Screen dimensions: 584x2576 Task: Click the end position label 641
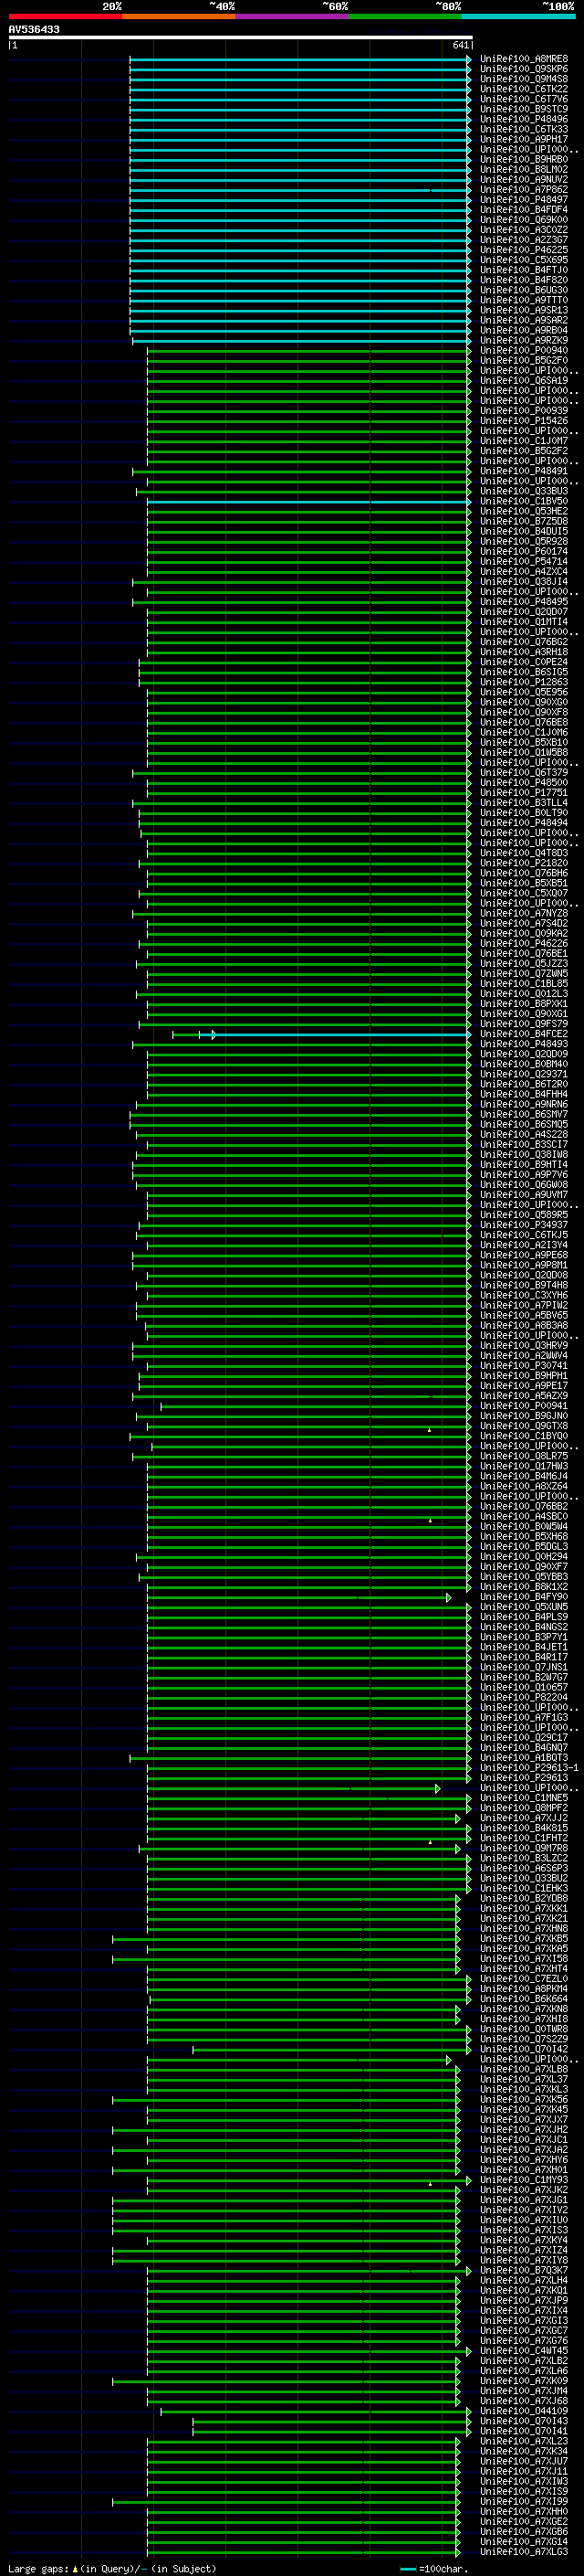[460, 45]
